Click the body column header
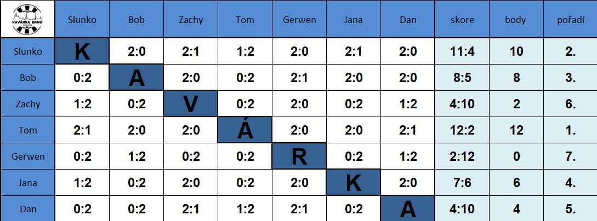 coord(516,19)
